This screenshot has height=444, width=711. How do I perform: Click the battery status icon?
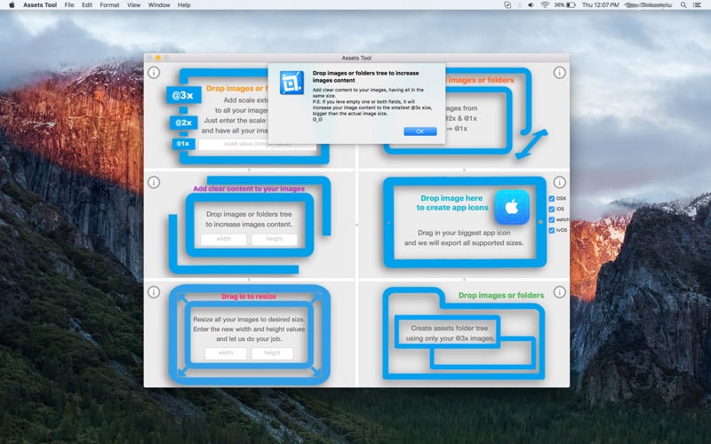571,5
